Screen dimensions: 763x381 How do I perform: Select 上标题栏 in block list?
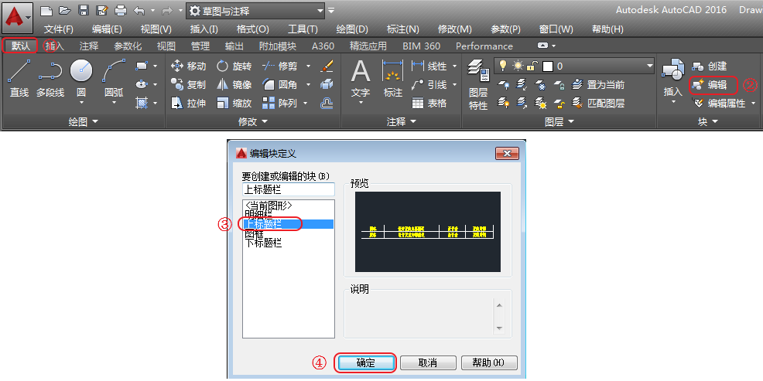[289, 223]
